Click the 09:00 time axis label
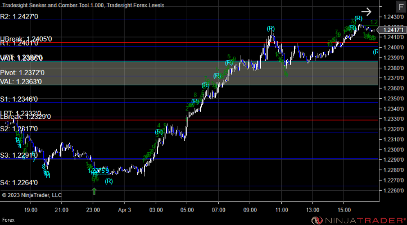Viewport: 407px width, 225px height. tap(250, 210)
